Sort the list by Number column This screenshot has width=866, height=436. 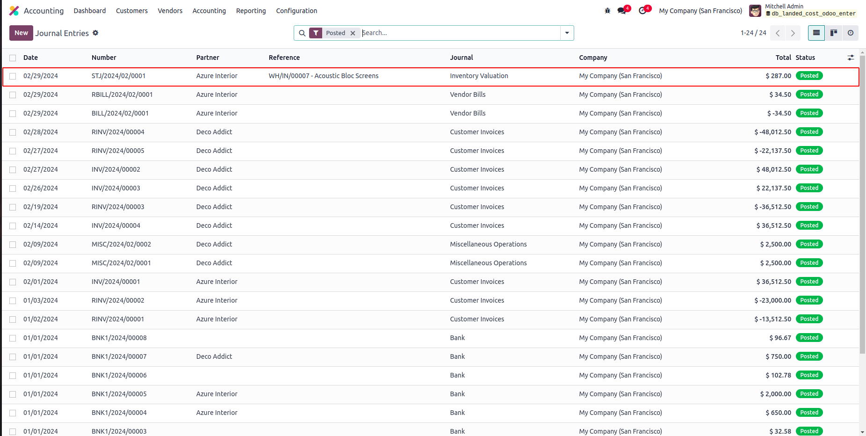[x=104, y=58]
